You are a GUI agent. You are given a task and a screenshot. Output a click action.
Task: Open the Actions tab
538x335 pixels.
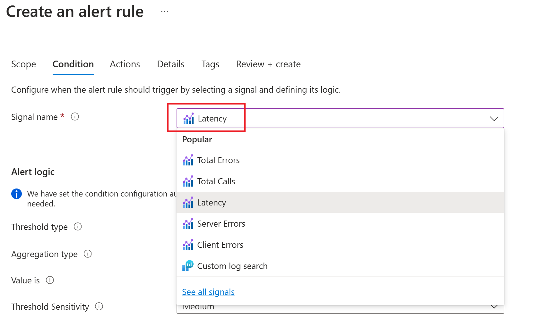(125, 64)
